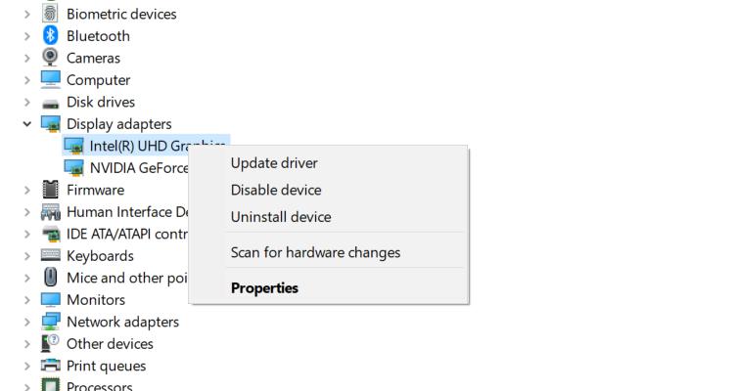Screen dimensions: 735x391
Task: Click the Biometric devices fingerprint icon
Action: click(50, 14)
